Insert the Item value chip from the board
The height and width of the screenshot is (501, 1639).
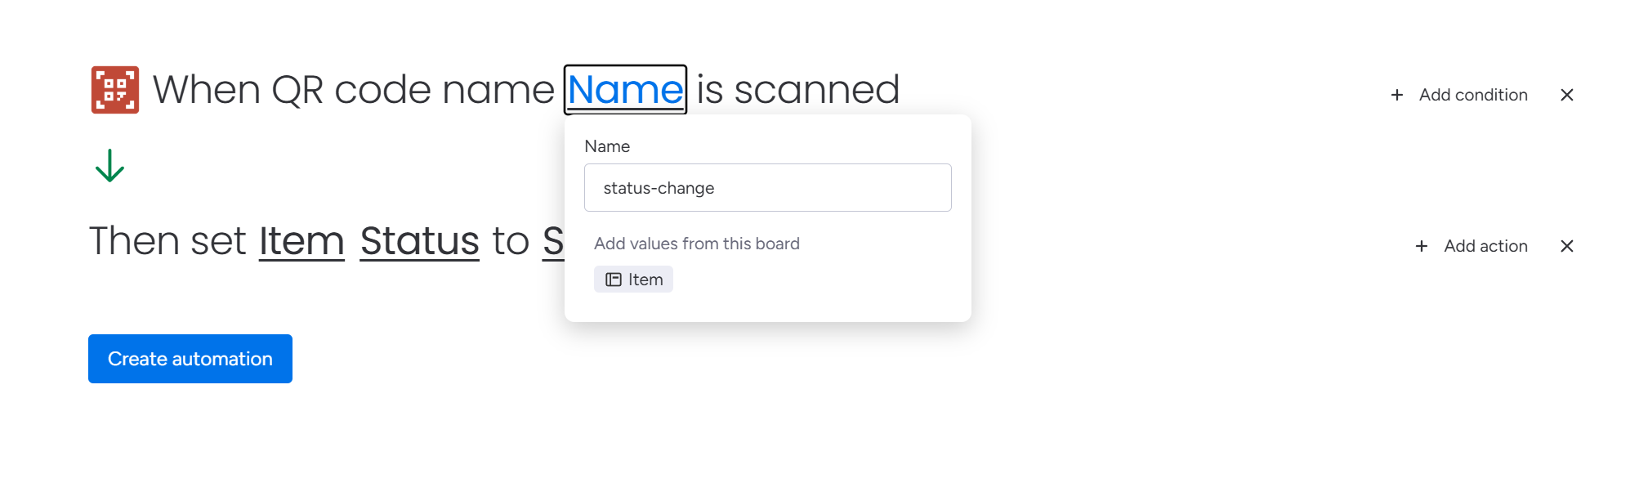634,280
